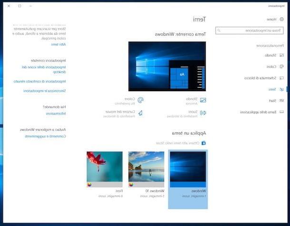Click the current theme preview image

(x=167, y=66)
